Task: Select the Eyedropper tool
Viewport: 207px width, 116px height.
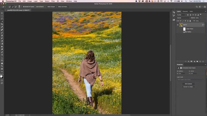Action: 2,27
